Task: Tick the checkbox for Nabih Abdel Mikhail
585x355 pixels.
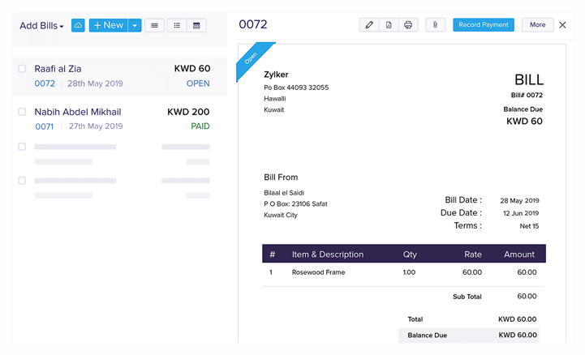Action: [22, 112]
